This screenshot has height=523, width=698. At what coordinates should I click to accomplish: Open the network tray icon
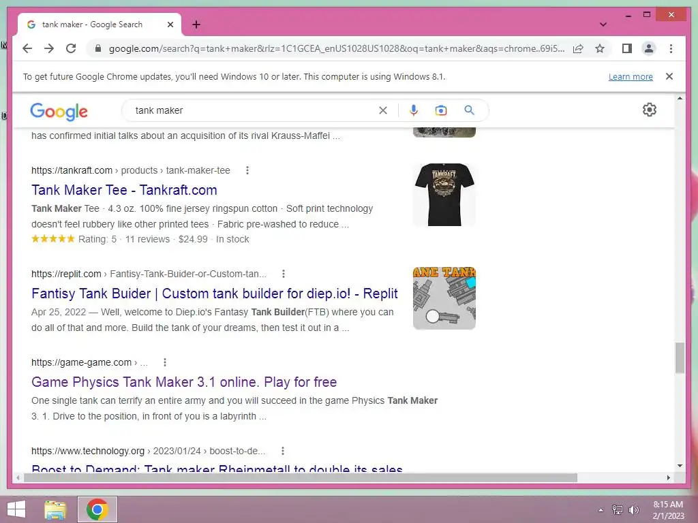(618, 509)
